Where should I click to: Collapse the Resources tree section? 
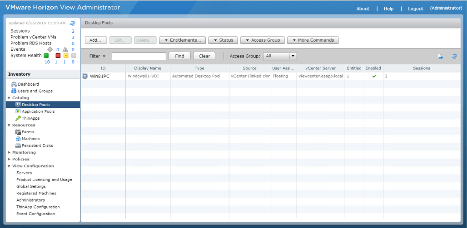click(x=9, y=125)
